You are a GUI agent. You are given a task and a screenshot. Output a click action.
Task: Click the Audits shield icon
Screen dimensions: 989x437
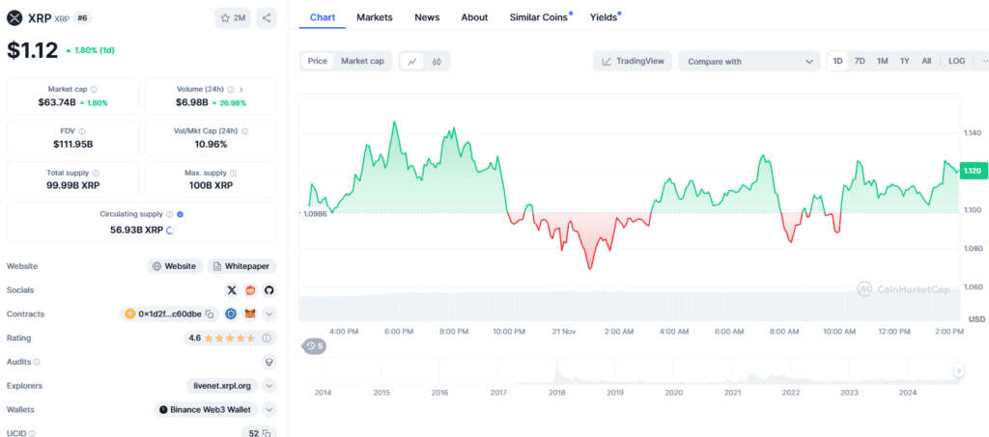tap(269, 362)
